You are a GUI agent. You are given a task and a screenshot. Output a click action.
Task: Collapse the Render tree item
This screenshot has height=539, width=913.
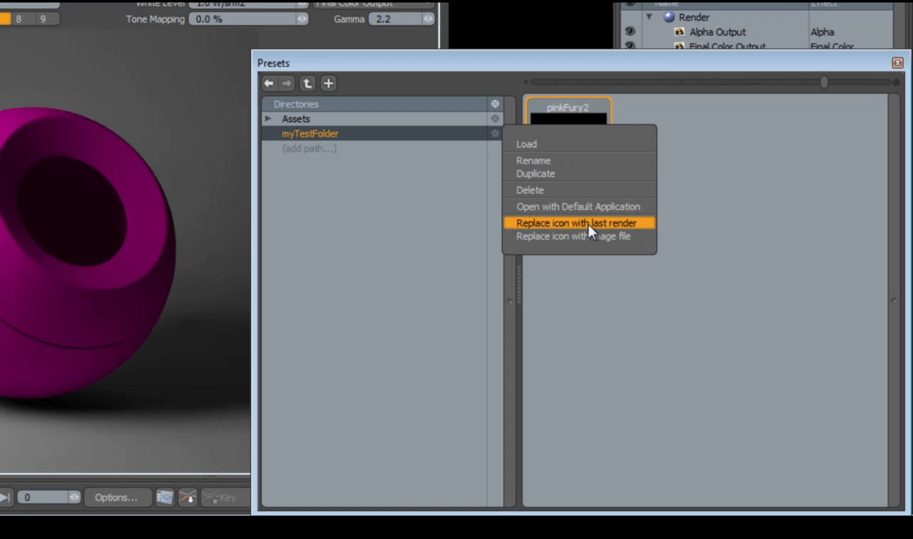coord(649,16)
